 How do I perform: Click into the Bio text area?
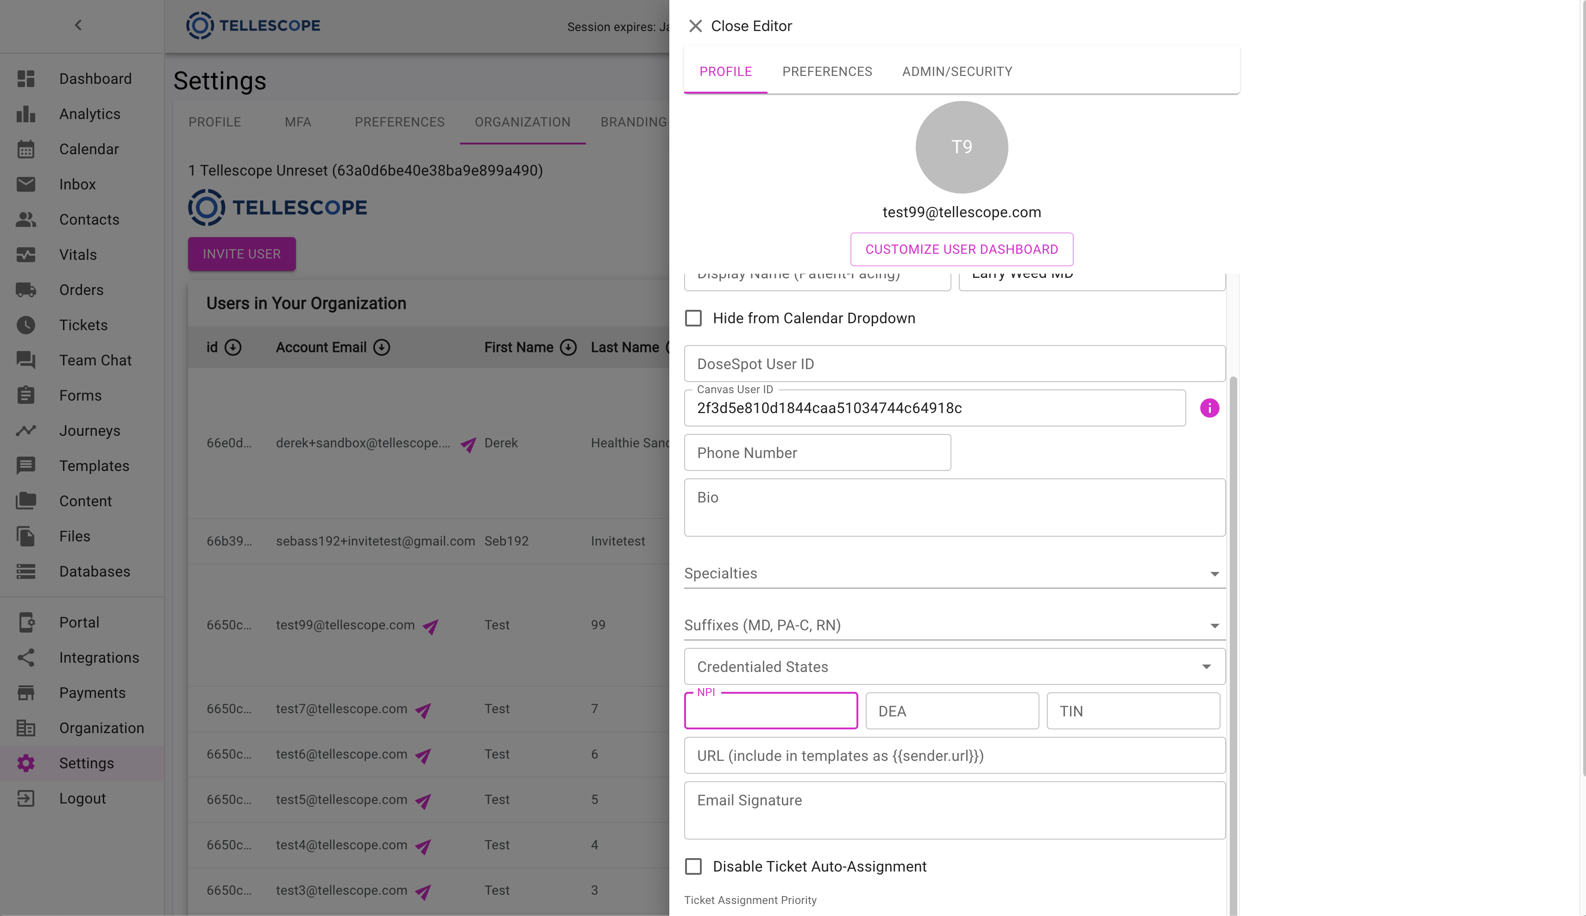pos(954,508)
